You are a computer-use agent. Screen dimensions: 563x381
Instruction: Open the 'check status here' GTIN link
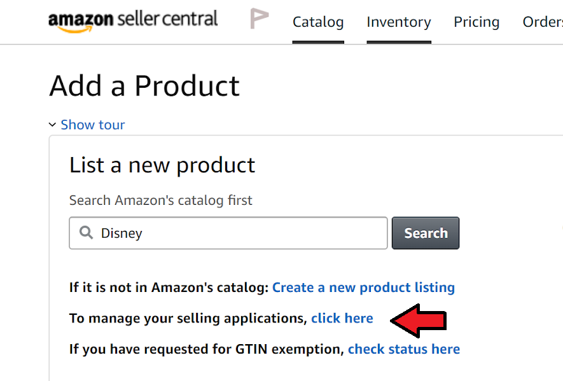tap(404, 349)
